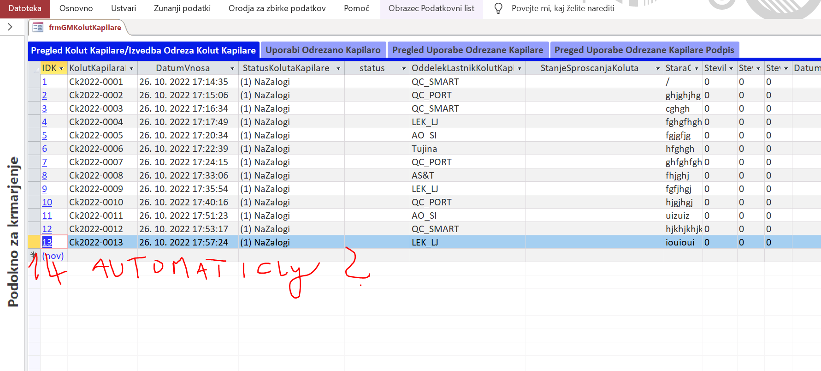Click the iouioui StaraC cell

(683, 242)
